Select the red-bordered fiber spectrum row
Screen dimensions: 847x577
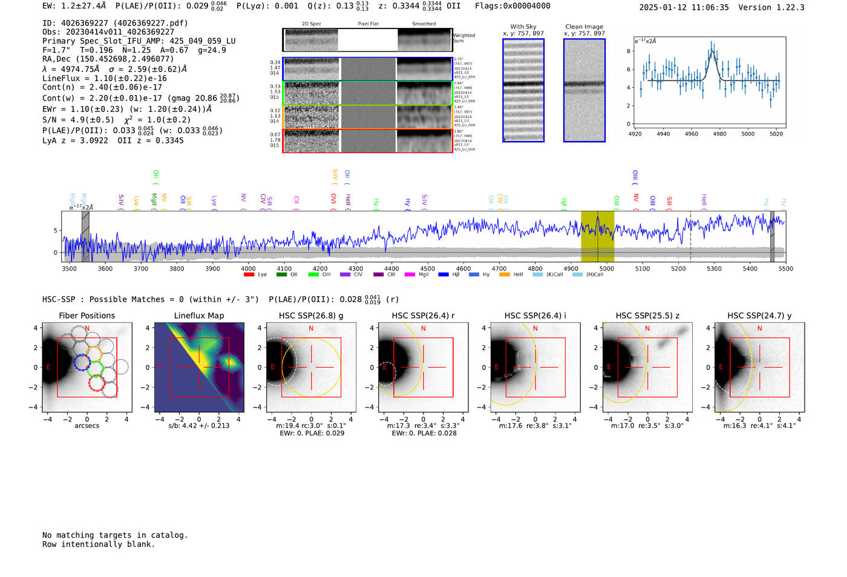click(x=368, y=140)
